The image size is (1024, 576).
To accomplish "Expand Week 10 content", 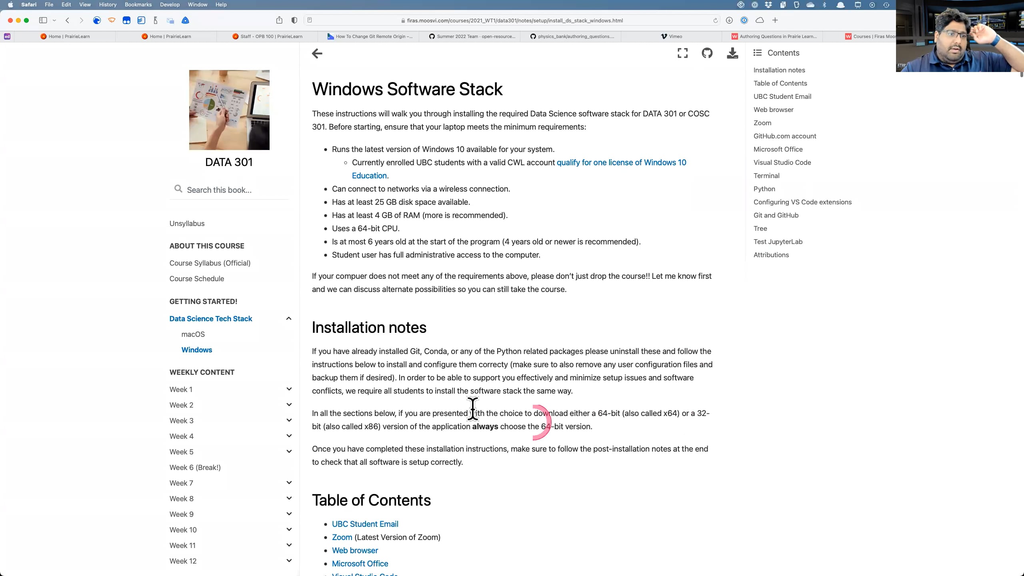I will 289,529.
